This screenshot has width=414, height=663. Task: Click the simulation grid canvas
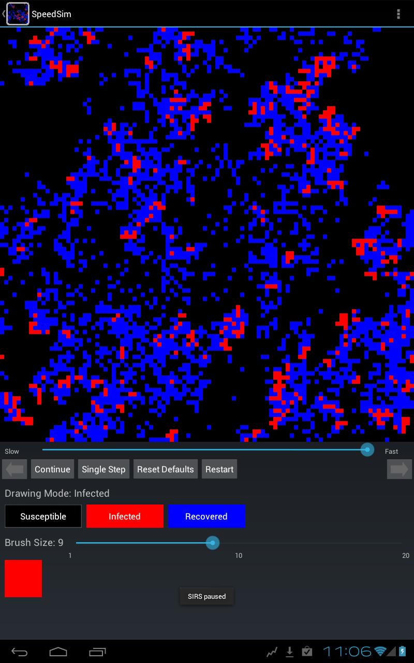[207, 235]
